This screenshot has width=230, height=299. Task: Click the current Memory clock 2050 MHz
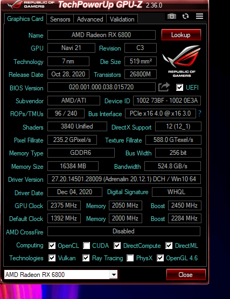126,205
